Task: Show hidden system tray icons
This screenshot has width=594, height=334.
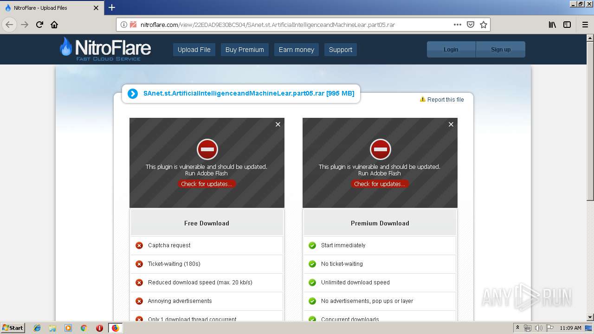Action: coord(517,328)
